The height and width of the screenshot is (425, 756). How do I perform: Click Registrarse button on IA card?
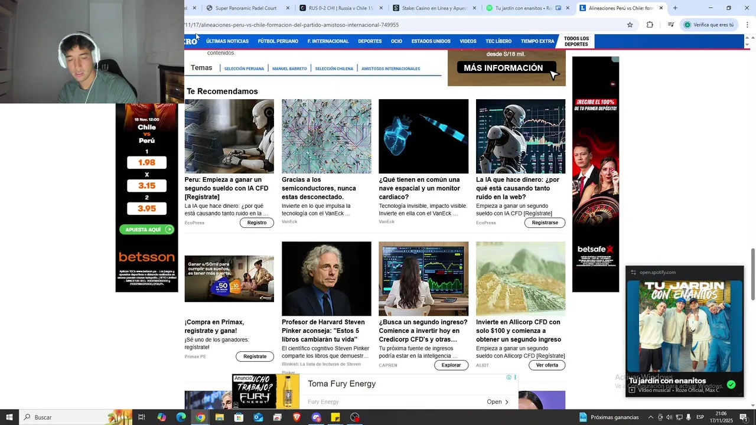[545, 223]
